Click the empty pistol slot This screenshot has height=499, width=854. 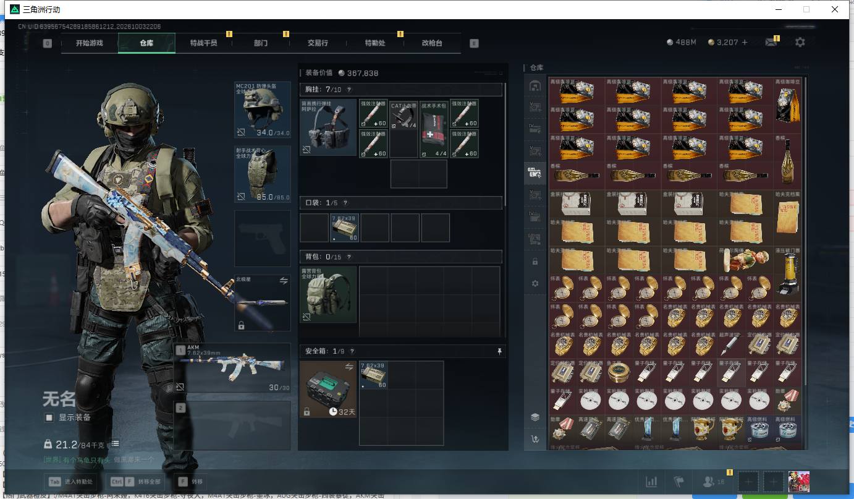pos(263,238)
